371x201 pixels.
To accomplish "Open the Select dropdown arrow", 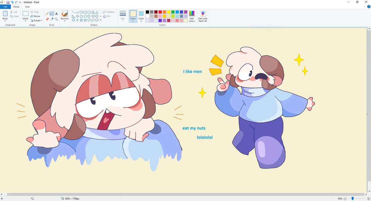I will (x=25, y=21).
